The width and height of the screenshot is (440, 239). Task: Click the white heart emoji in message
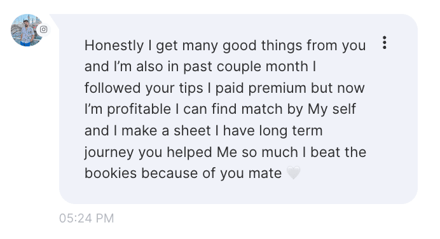(293, 172)
